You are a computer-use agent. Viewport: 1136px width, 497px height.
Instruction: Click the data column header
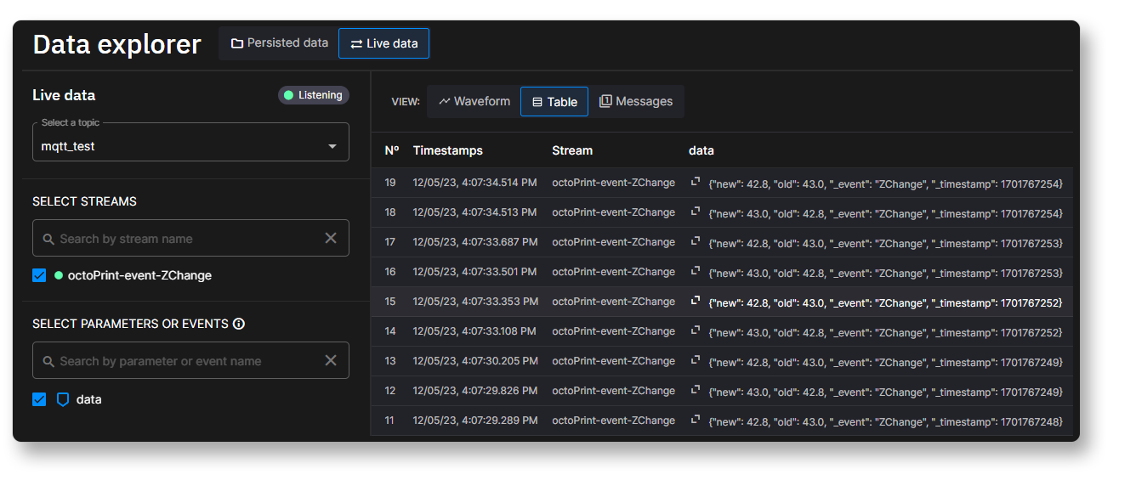(x=701, y=150)
